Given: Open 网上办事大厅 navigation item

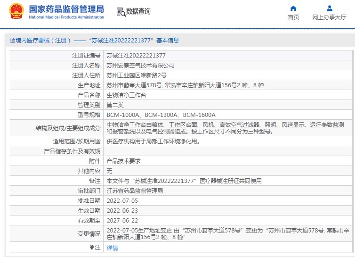Looking at the screenshot, I should point(329,13).
